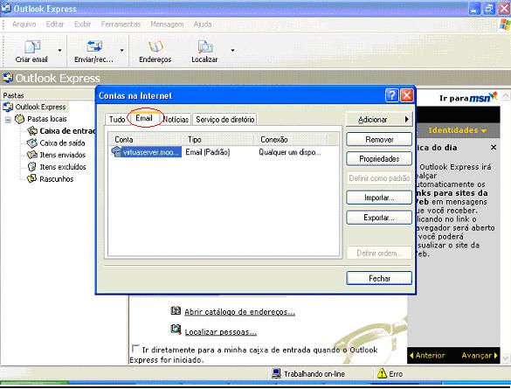The image size is (511, 389).
Task: Click the find people icon beside Localizar pessoas
Action: coord(176,330)
